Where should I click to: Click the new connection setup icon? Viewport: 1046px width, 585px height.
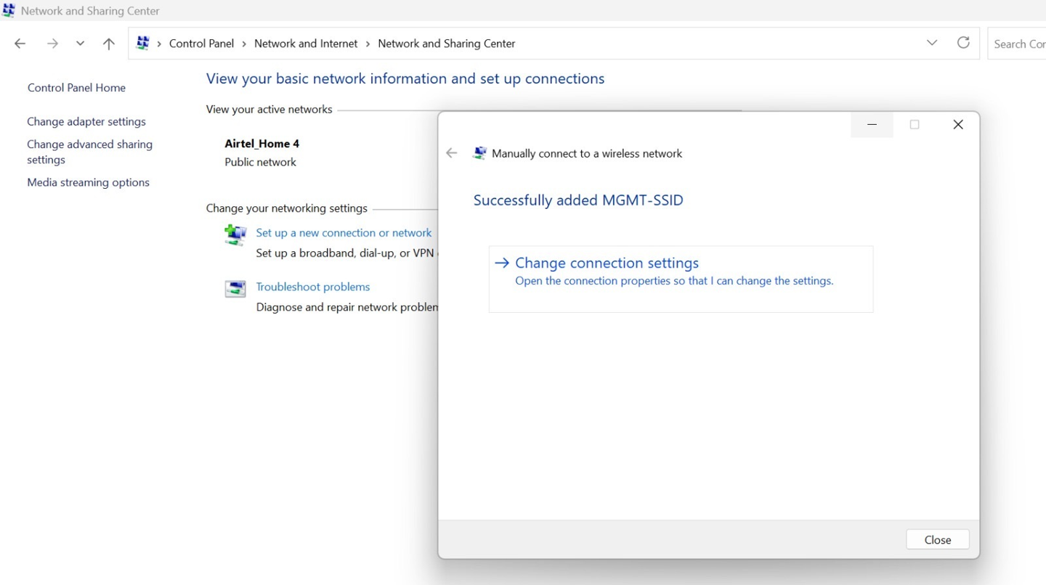pos(235,234)
